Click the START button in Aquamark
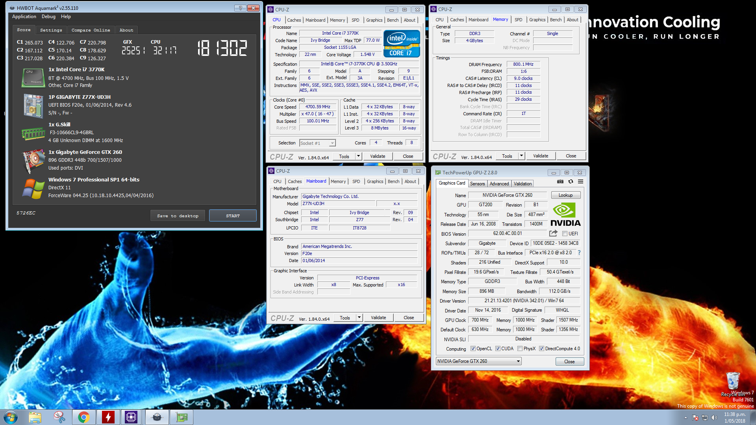The image size is (756, 425). click(x=233, y=216)
